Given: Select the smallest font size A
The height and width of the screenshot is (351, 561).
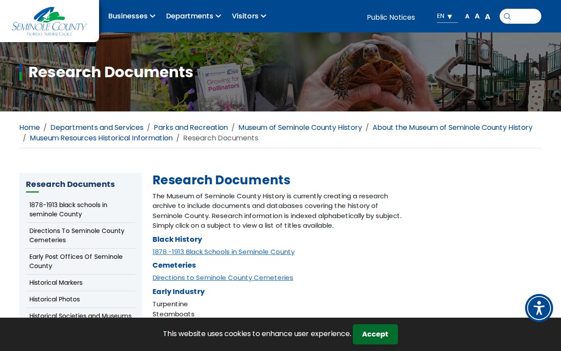Looking at the screenshot, I should (x=467, y=17).
